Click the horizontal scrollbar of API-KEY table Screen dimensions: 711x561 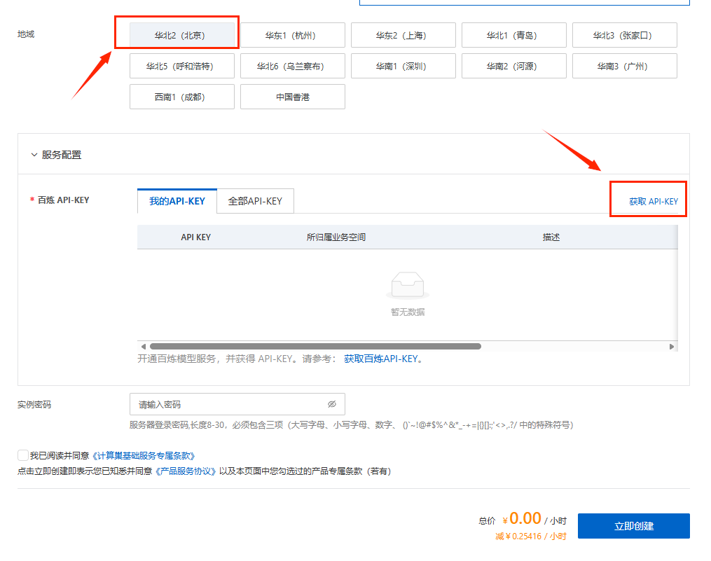(315, 346)
